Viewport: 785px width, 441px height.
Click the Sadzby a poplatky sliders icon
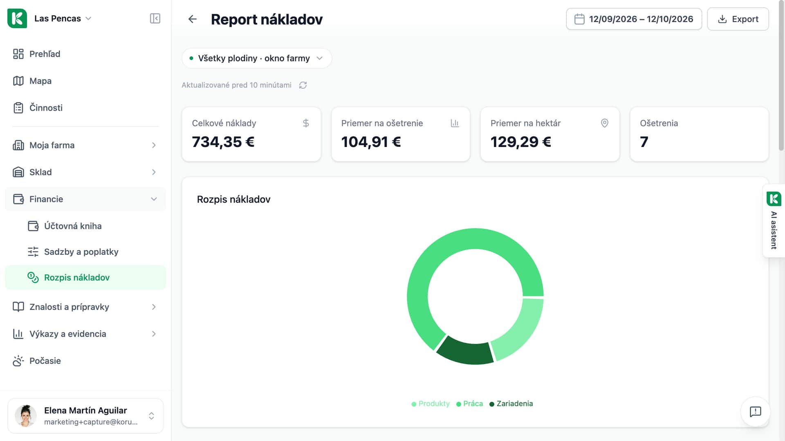[x=33, y=252]
